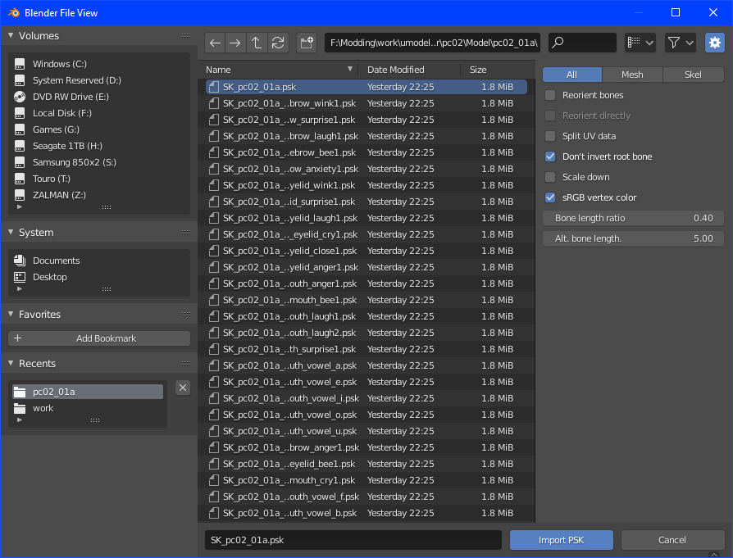Collapse the Favorites panel
This screenshot has width=733, height=558.
click(11, 314)
